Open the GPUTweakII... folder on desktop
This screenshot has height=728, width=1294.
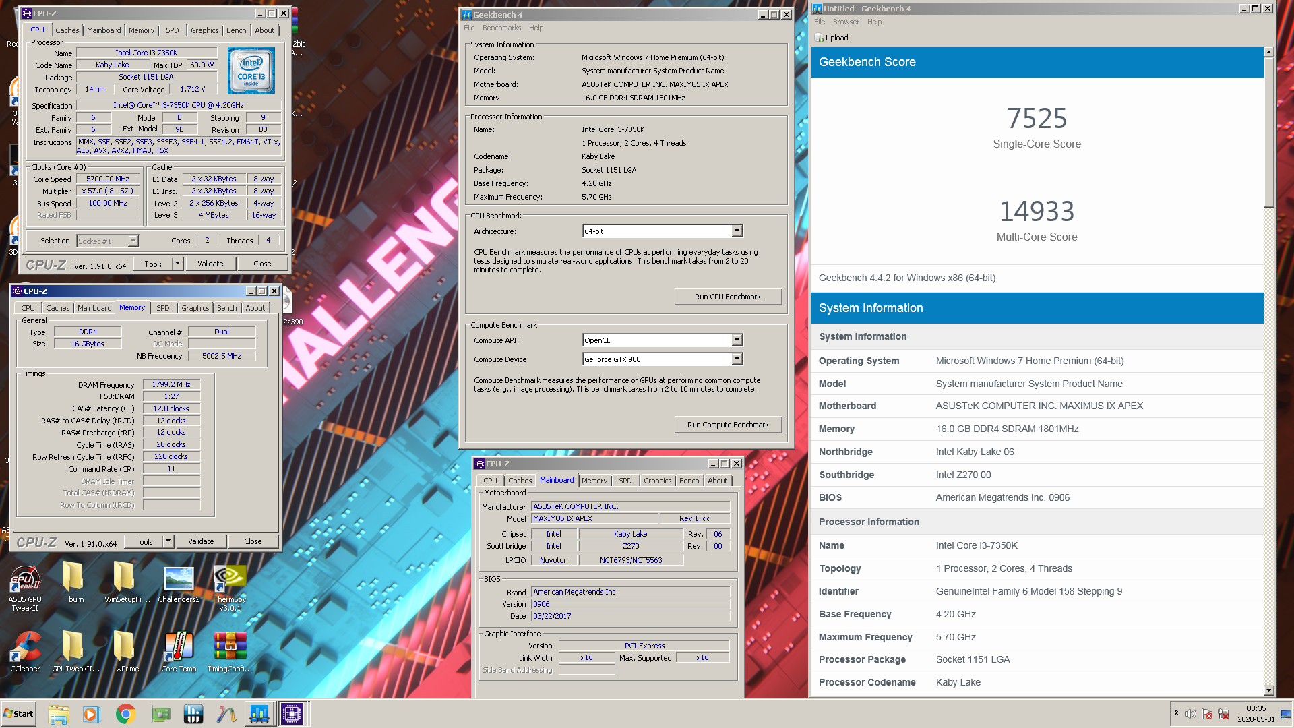pyautogui.click(x=75, y=652)
